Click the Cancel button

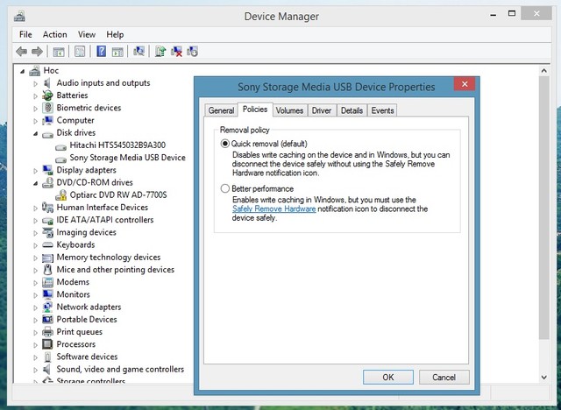444,377
